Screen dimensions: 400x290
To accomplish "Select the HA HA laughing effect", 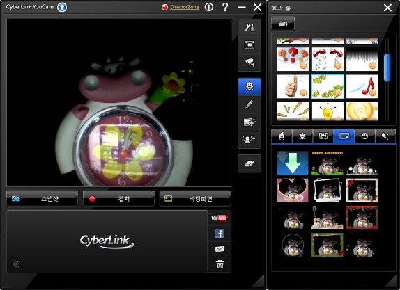I will tap(328, 86).
